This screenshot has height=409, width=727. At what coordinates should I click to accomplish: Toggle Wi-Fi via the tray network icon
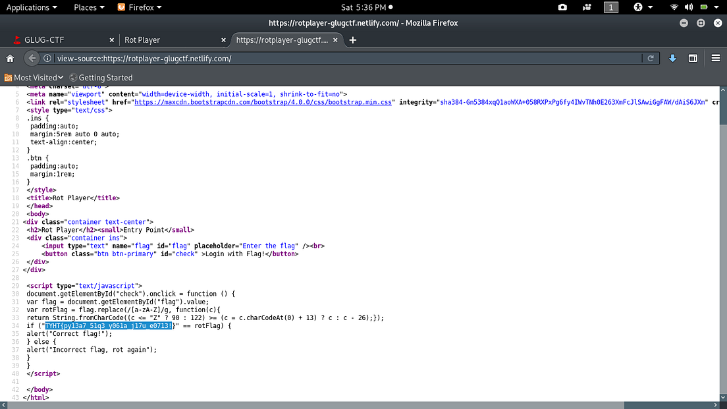tap(674, 7)
